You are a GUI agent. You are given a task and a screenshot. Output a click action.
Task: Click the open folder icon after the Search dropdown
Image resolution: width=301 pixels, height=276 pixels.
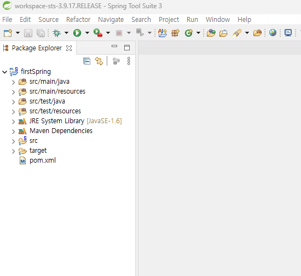(x=257, y=33)
